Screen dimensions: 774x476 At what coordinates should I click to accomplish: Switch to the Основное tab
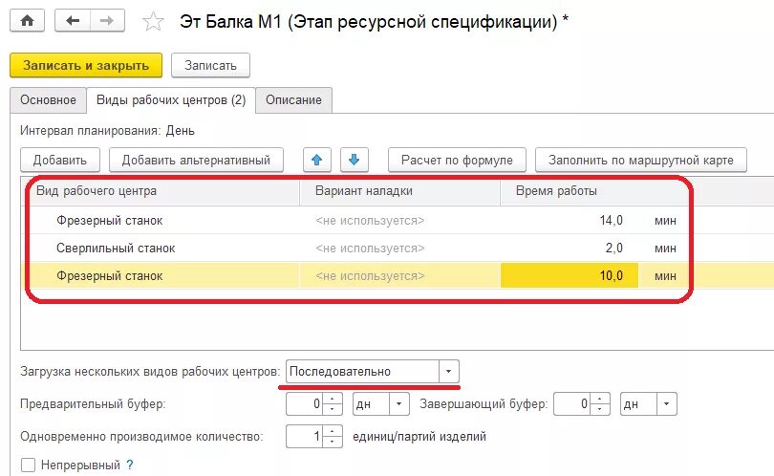[48, 100]
